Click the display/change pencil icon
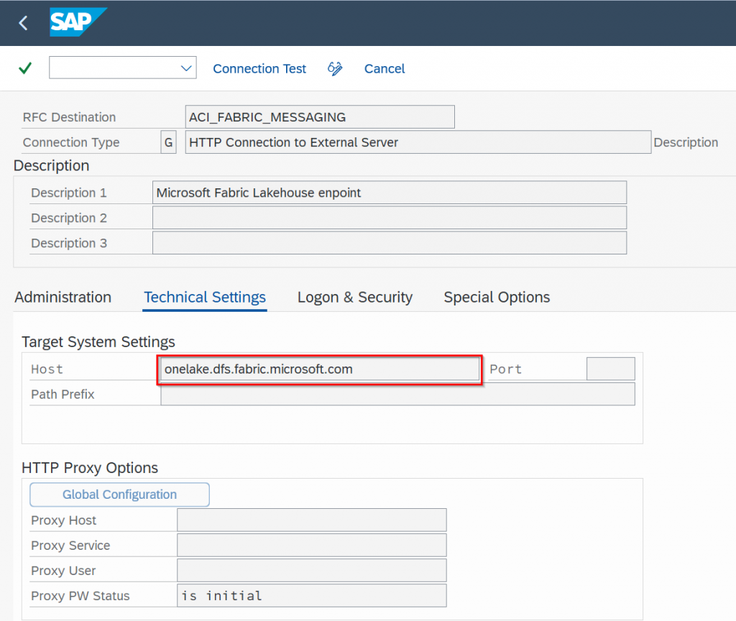The image size is (736, 621). [335, 68]
